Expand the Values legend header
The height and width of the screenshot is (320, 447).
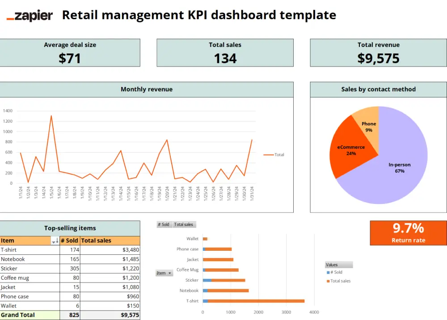[338, 264]
